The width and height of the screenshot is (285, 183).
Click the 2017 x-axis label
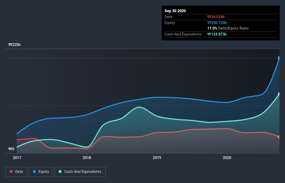[x=17, y=158]
